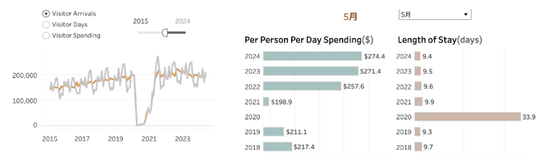Click the 2021 spending bar $198.9
This screenshot has height=160, width=549.
click(266, 101)
